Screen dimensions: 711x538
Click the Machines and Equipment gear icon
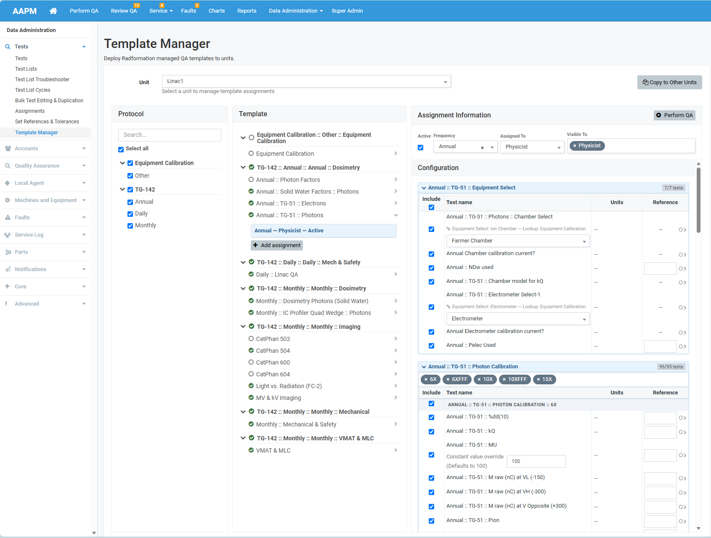pos(8,200)
